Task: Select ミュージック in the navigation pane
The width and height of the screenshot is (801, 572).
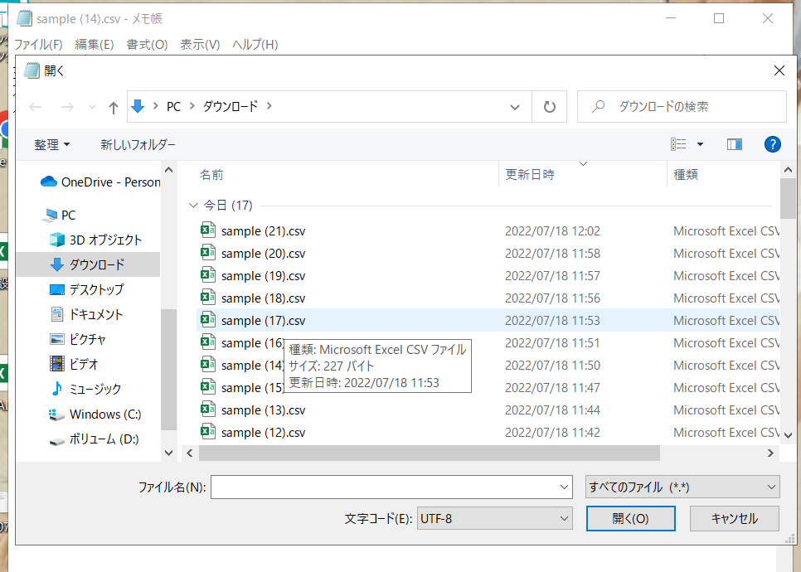Action: (x=95, y=389)
